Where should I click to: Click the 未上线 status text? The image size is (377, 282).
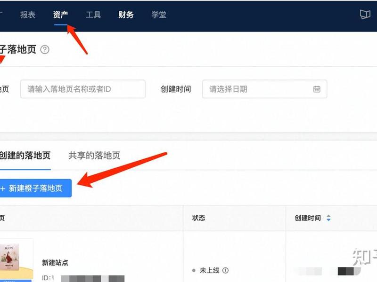(209, 271)
